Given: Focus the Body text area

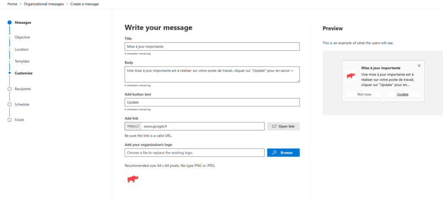Looking at the screenshot, I should pyautogui.click(x=212, y=74).
